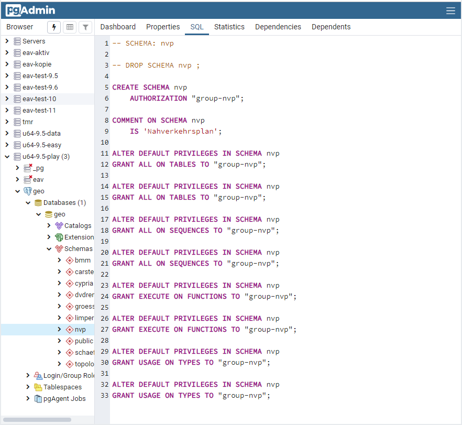The width and height of the screenshot is (462, 425).
Task: Click the pgAgent Jobs item
Action: point(60,398)
